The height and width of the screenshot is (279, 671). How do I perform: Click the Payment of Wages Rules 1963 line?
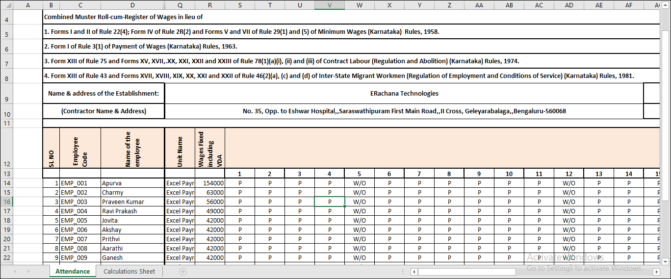click(141, 46)
